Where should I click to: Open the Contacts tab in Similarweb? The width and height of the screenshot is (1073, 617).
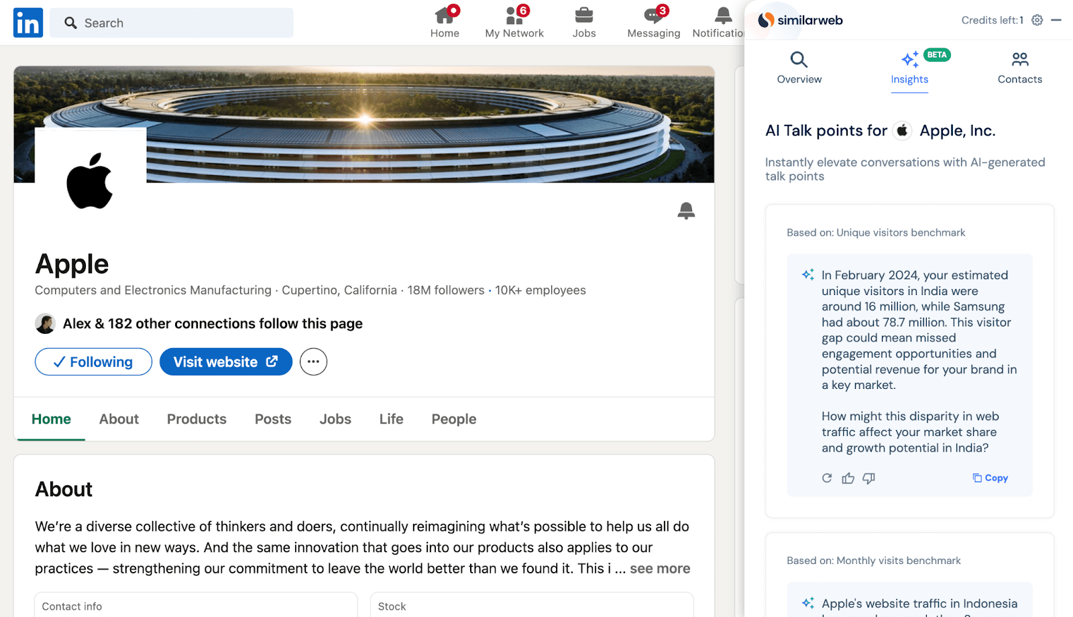1019,68
